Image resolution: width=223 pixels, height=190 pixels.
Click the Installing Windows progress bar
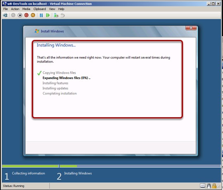[140, 166]
